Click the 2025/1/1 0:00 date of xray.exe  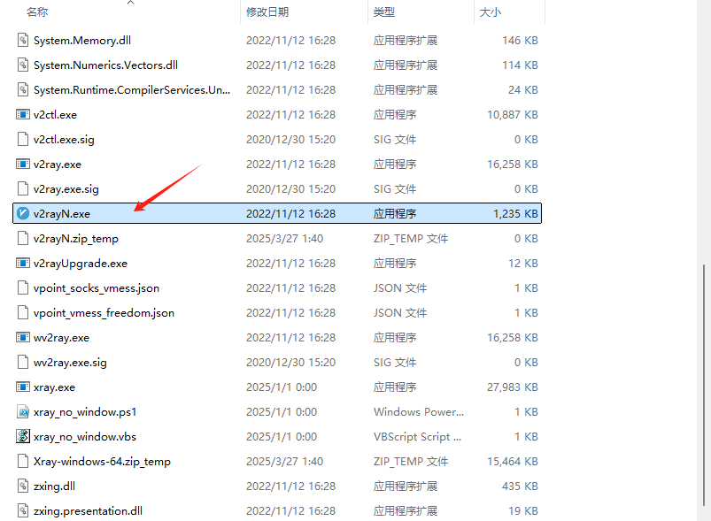pos(282,387)
